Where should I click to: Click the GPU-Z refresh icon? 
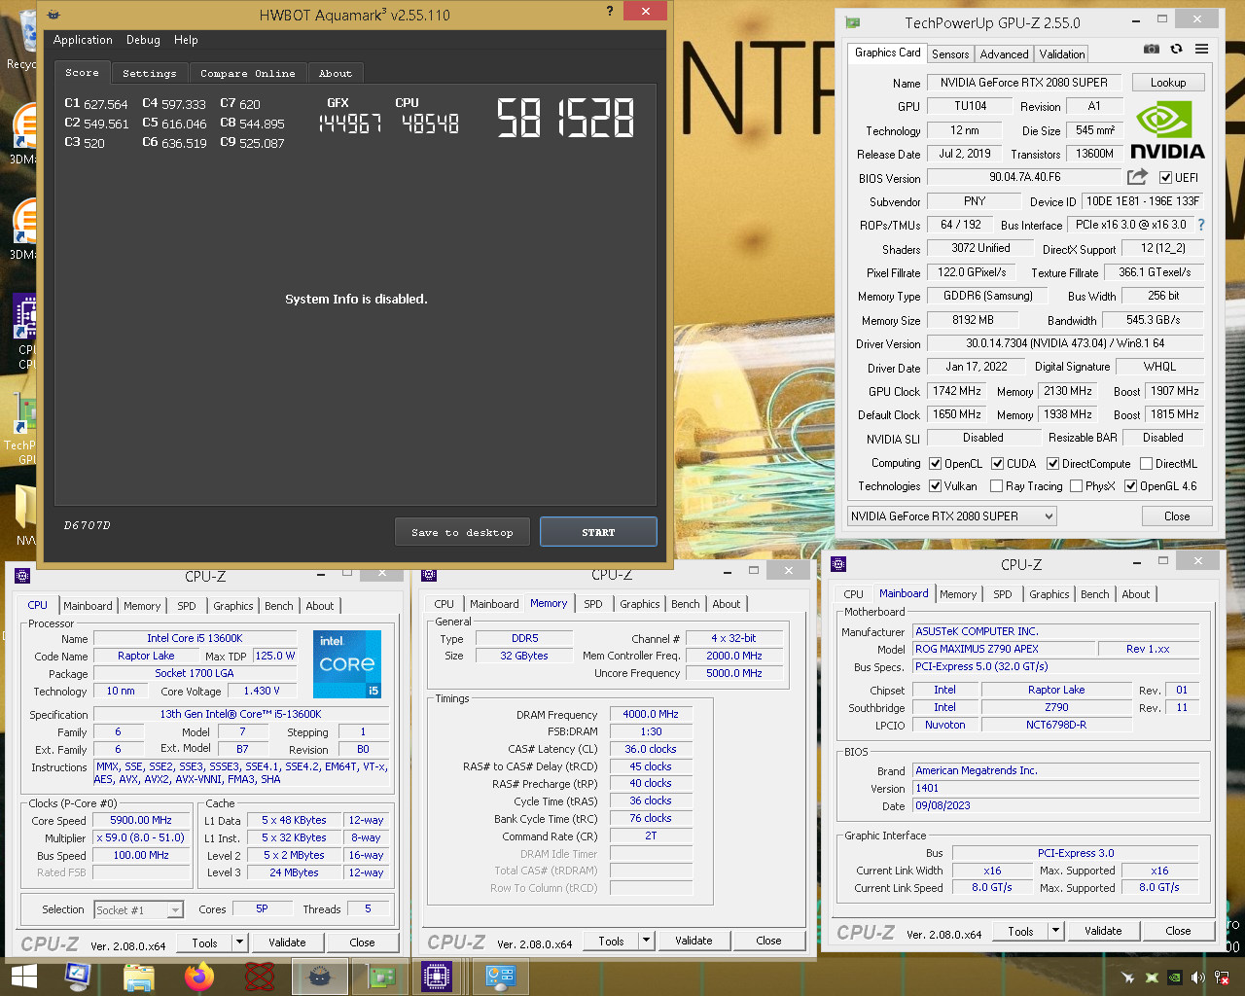point(1176,50)
